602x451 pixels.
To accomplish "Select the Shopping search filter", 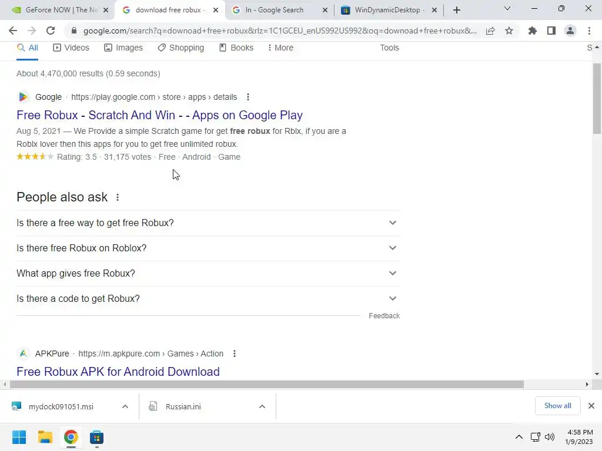I will tap(181, 48).
